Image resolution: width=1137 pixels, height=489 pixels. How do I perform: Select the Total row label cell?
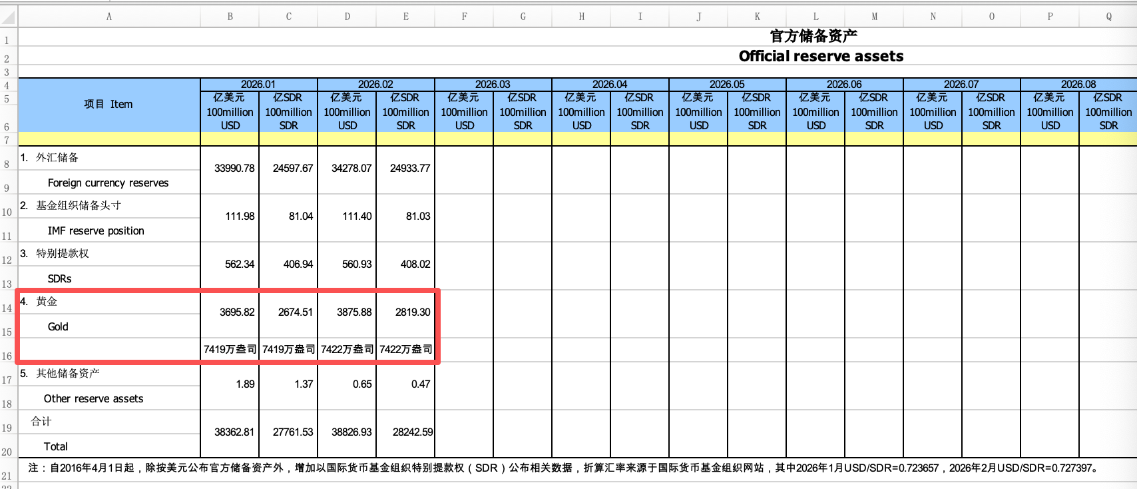[x=56, y=446]
